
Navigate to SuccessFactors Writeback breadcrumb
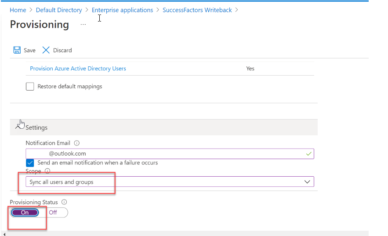click(197, 10)
